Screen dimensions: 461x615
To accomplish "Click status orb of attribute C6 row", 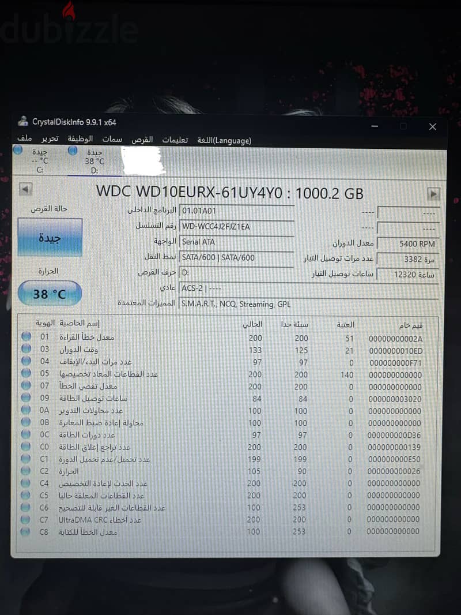I will tap(25, 507).
